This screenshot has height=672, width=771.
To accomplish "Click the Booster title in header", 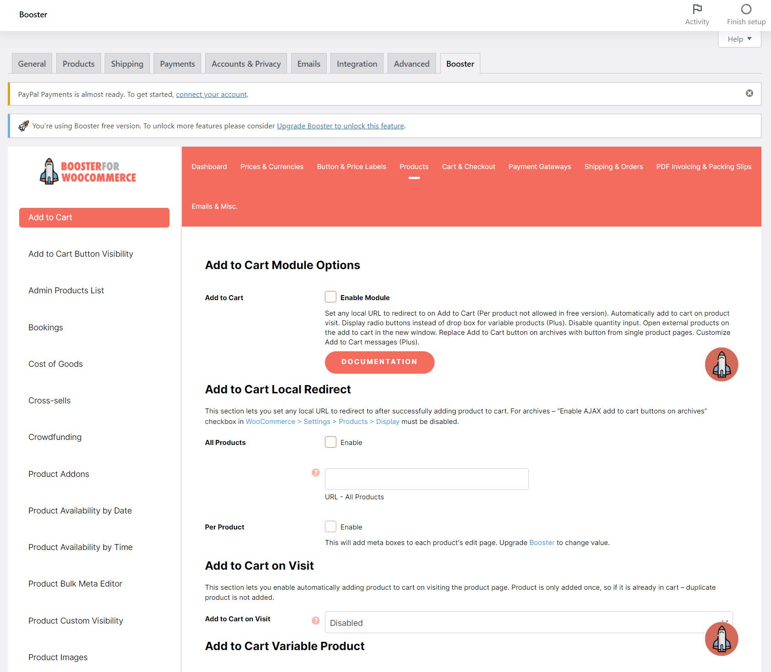I will pos(33,15).
